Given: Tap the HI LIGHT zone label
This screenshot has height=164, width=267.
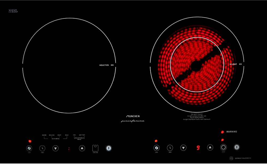Looking at the screenshot, I should point(233,64).
